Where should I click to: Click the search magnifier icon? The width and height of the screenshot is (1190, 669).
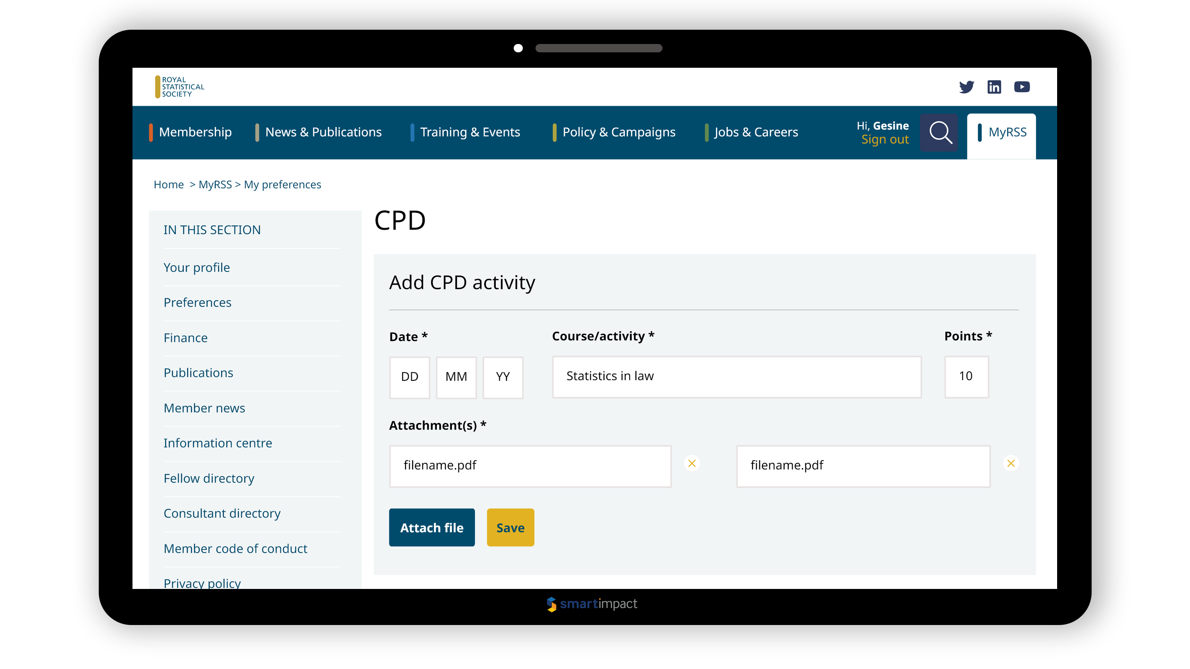pos(940,133)
